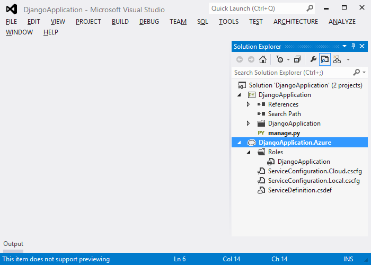
Task: Collapse the Roles folder node
Action: (x=249, y=152)
